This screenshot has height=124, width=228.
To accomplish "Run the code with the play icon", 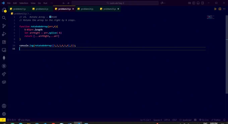I will tap(215, 9).
